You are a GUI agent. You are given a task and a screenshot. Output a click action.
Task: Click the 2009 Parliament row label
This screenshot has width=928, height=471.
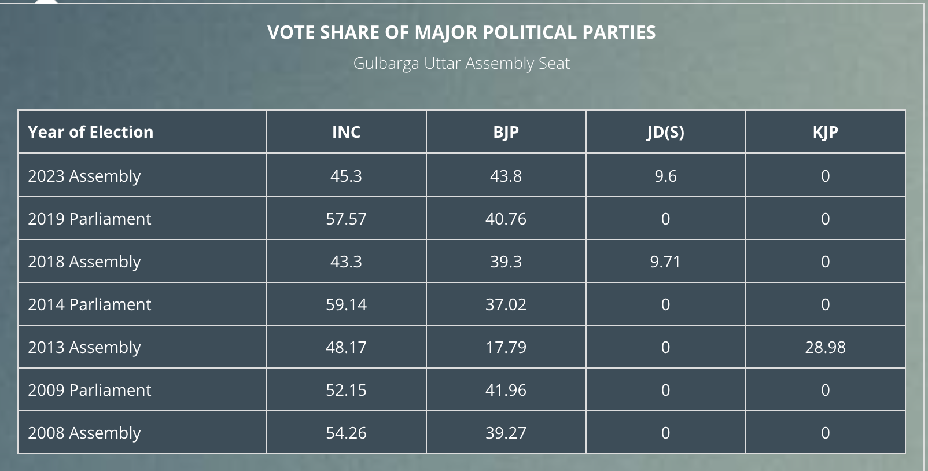point(90,390)
